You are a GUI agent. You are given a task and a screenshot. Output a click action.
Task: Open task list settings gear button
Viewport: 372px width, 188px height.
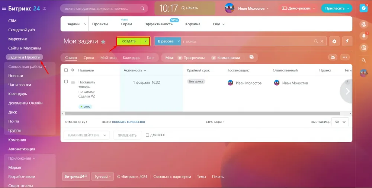click(x=334, y=41)
